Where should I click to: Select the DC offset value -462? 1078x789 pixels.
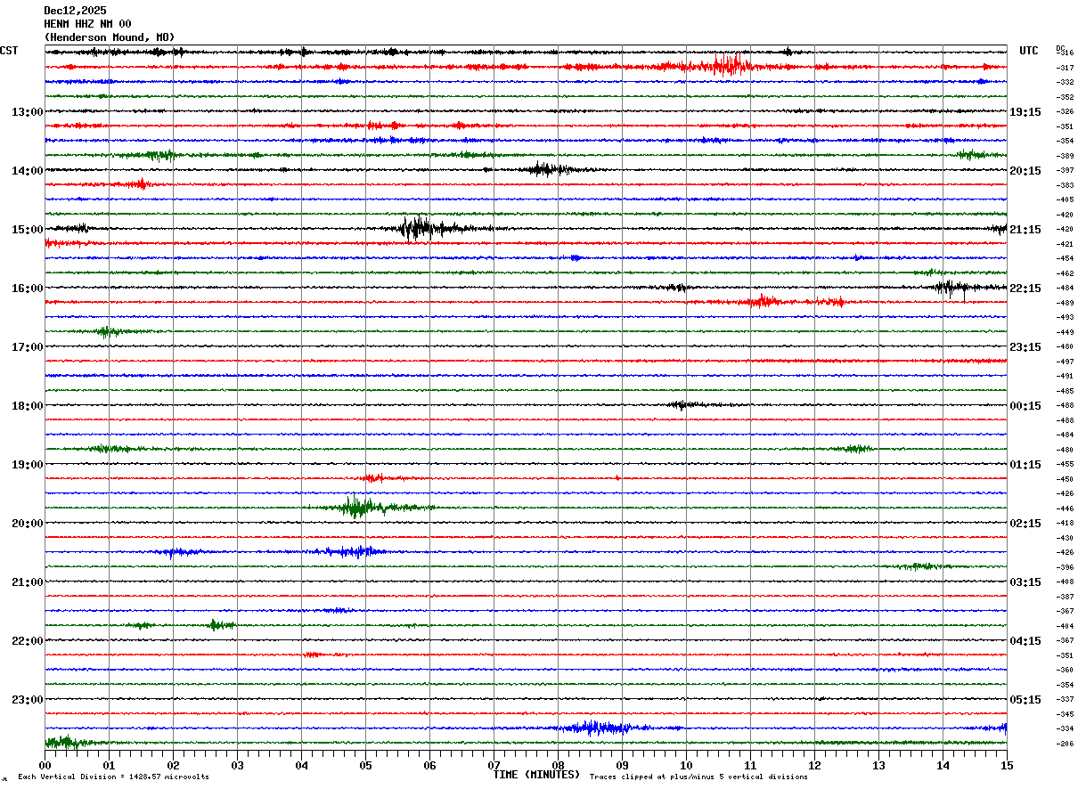coord(1065,273)
